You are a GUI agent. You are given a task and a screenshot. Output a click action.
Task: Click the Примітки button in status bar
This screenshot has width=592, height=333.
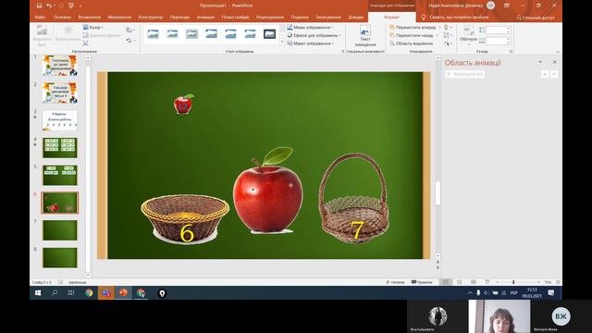point(422,282)
